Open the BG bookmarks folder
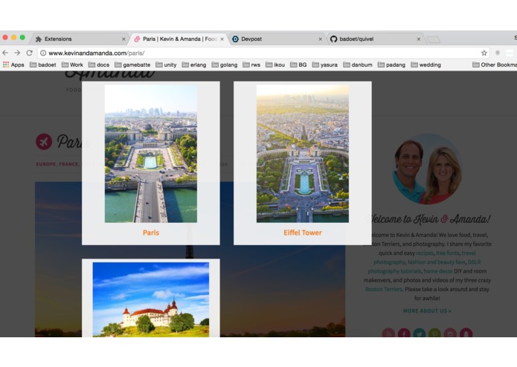Screen dimensions: 517x367 (x=298, y=65)
